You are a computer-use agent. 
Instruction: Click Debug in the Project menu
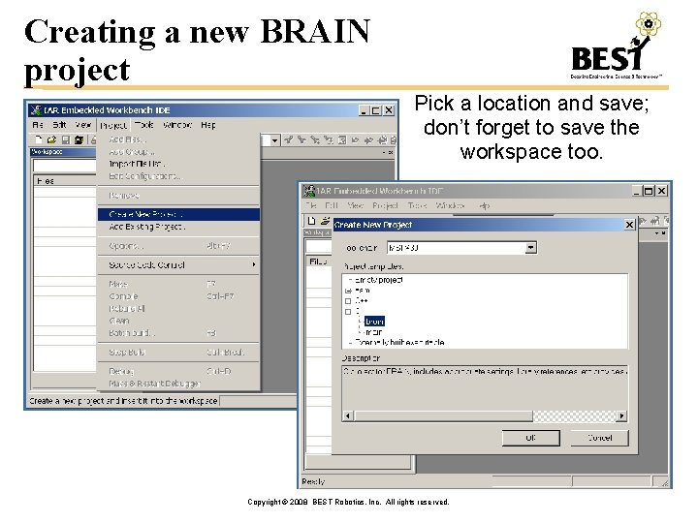click(178, 371)
